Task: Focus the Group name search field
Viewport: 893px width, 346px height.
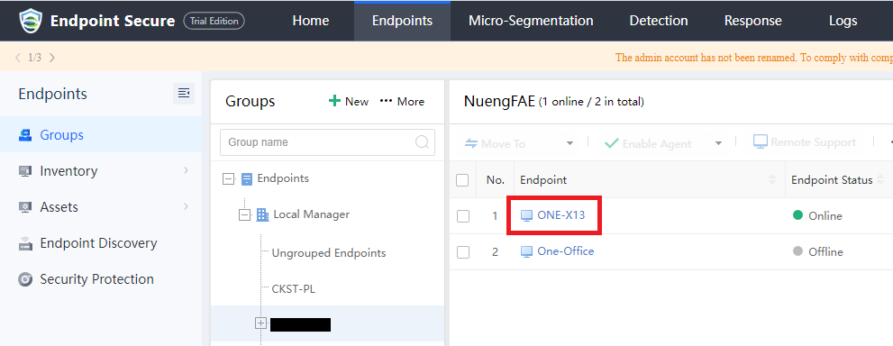Action: (x=327, y=142)
